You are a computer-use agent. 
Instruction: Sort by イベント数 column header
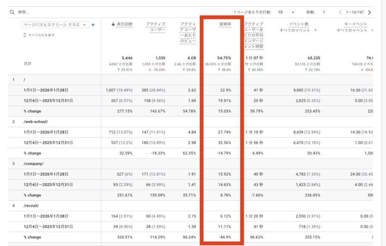click(299, 25)
